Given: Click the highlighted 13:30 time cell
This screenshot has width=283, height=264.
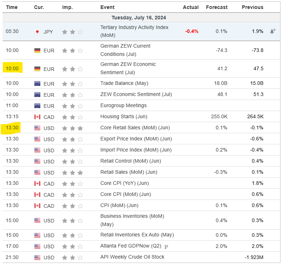Looking at the screenshot, I should coord(12,128).
